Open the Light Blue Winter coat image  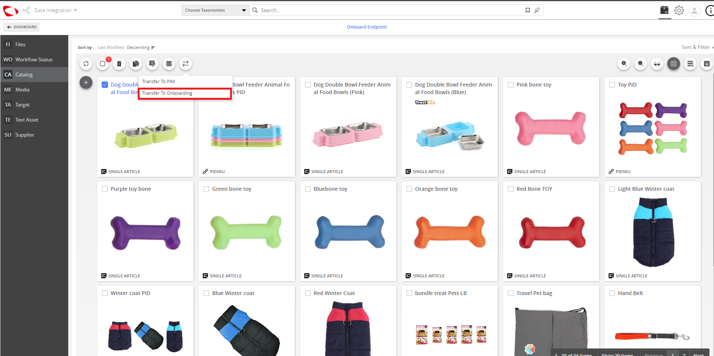[653, 232]
